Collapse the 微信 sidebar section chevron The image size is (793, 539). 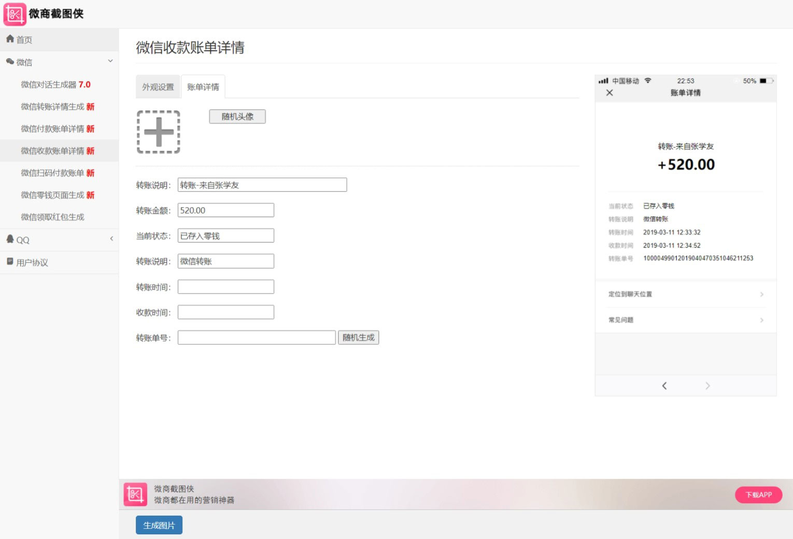click(110, 61)
